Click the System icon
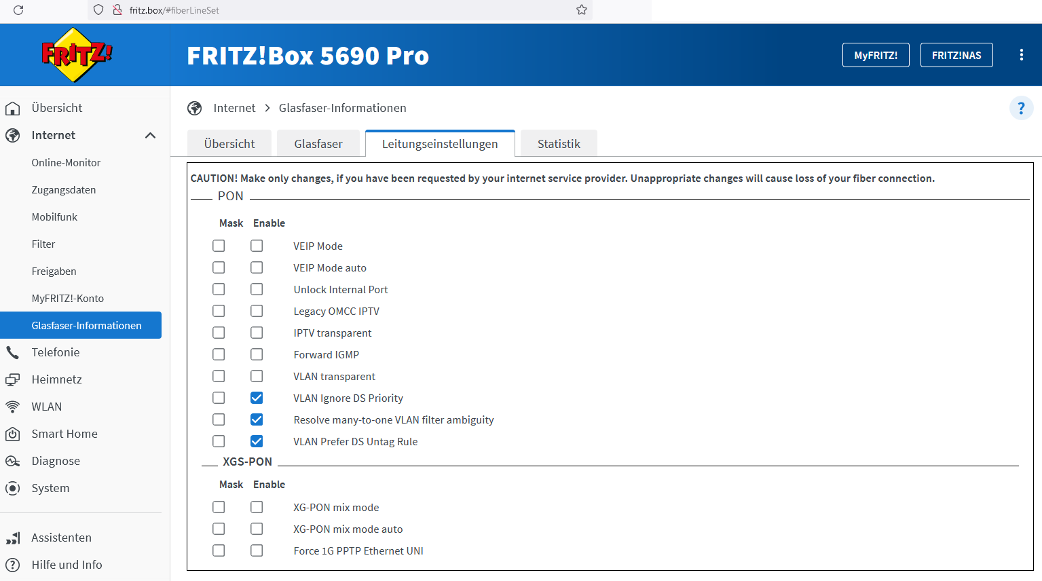Image resolution: width=1042 pixels, height=581 pixels. click(13, 488)
